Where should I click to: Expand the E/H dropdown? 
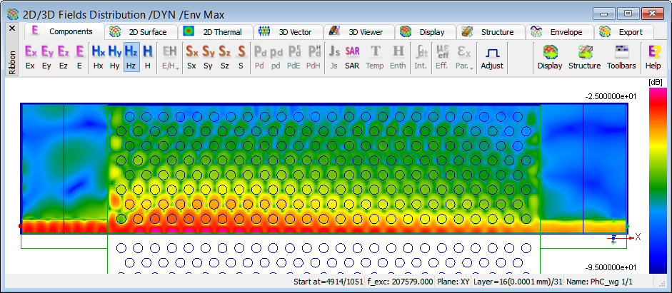point(170,56)
